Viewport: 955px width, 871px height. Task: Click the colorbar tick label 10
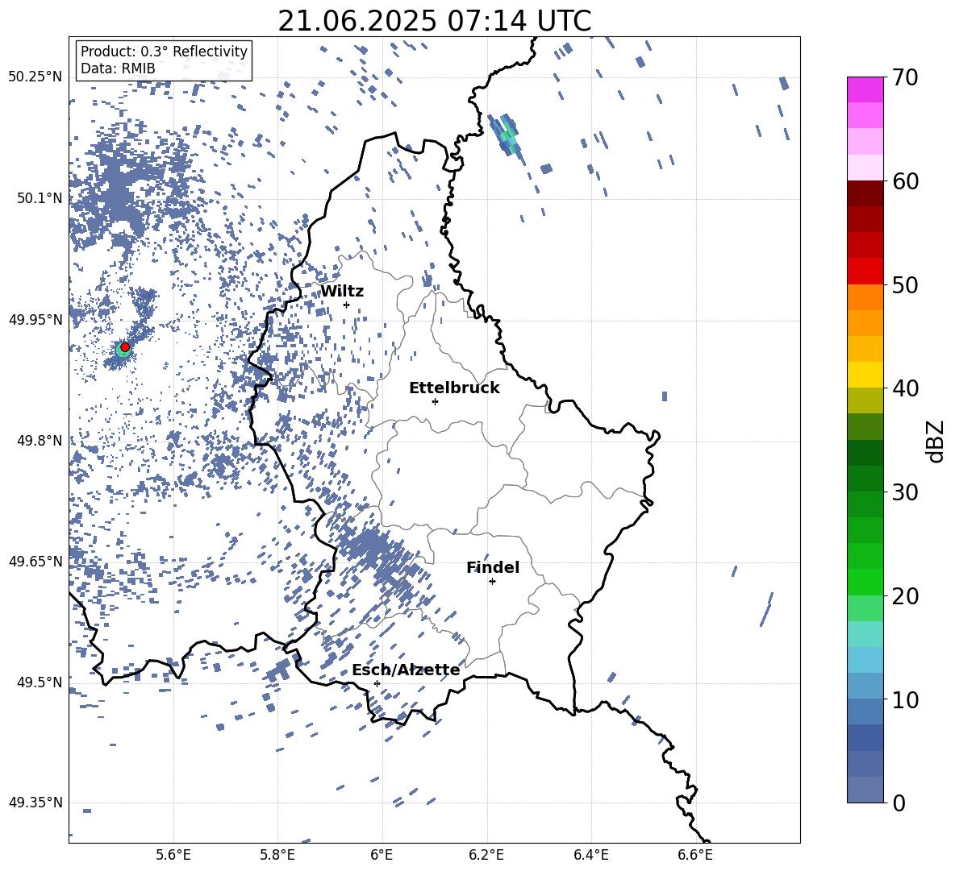click(905, 700)
